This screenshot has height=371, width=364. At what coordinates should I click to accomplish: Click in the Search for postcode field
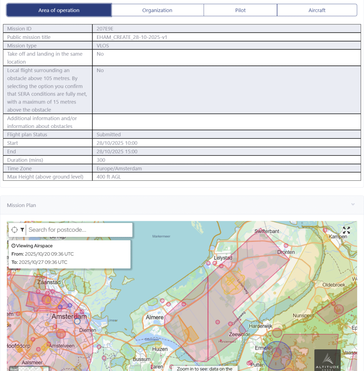[79, 230]
